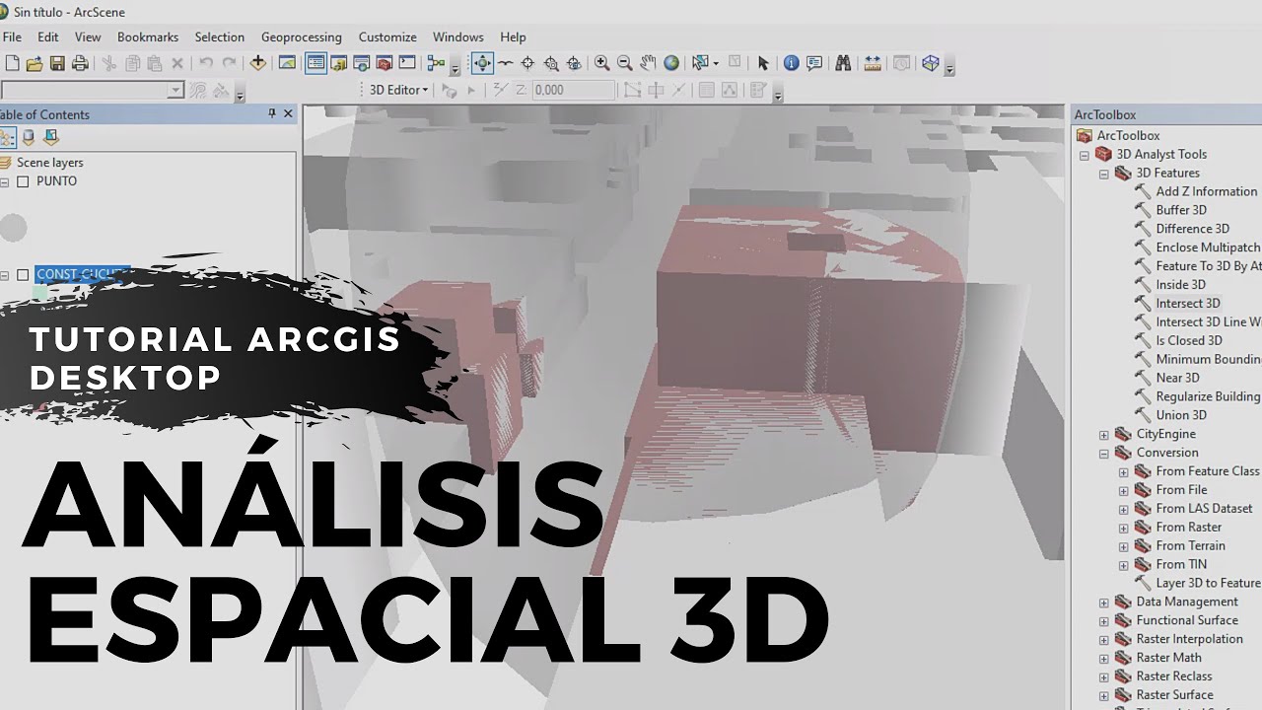Open the Difference 3D tool
This screenshot has width=1262, height=710.
(x=1193, y=229)
